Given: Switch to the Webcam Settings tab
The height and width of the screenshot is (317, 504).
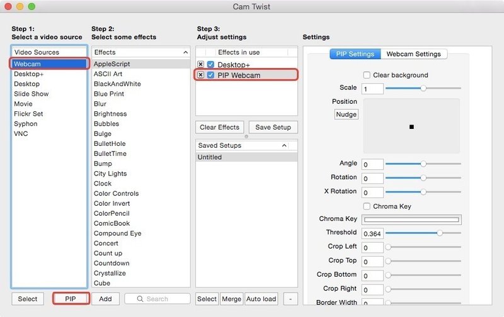Looking at the screenshot, I should [x=414, y=54].
